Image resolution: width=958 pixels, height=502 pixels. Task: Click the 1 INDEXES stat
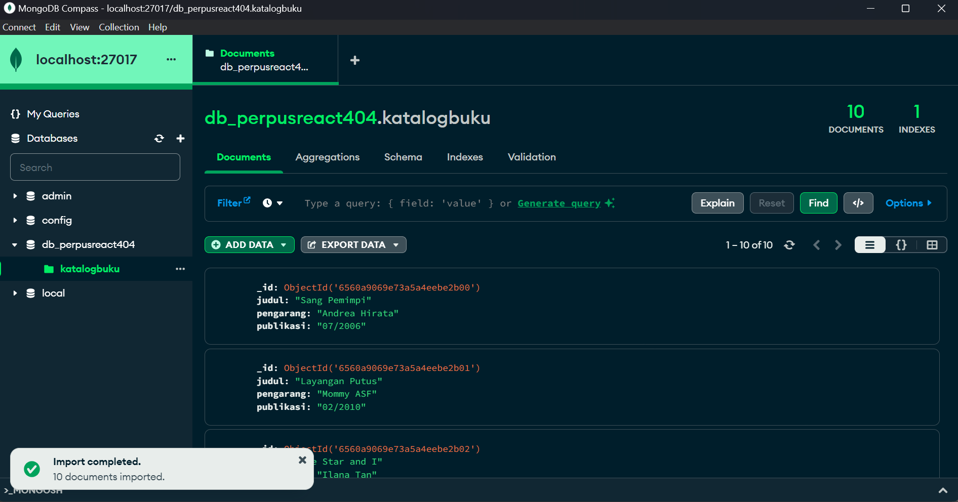point(917,118)
